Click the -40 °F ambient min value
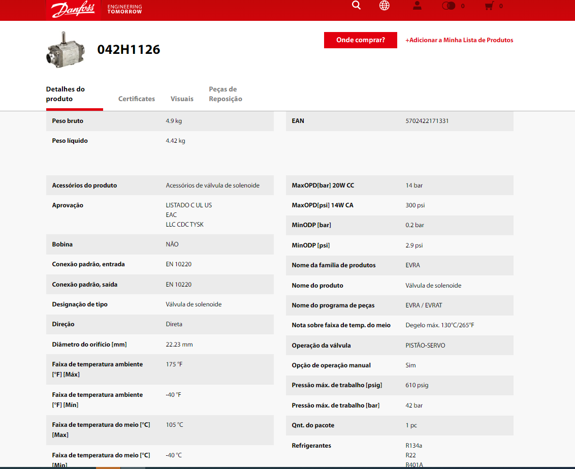The height and width of the screenshot is (469, 575). (x=173, y=395)
